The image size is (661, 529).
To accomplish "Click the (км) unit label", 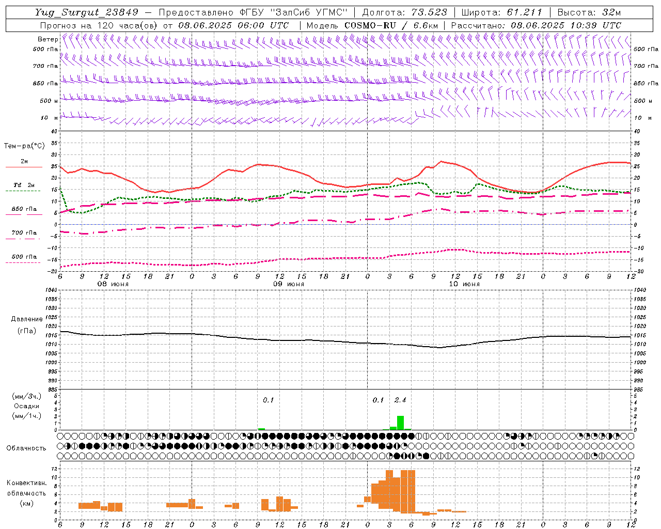I will (x=27, y=503).
